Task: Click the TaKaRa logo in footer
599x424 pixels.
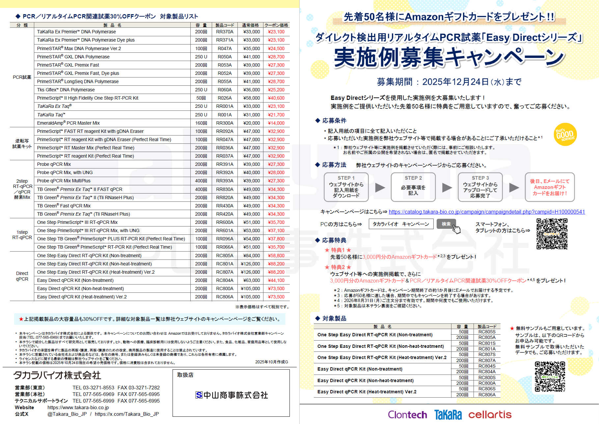Action: 448,414
